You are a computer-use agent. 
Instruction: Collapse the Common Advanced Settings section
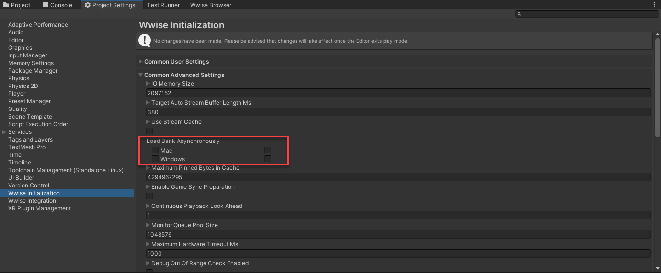[x=141, y=75]
